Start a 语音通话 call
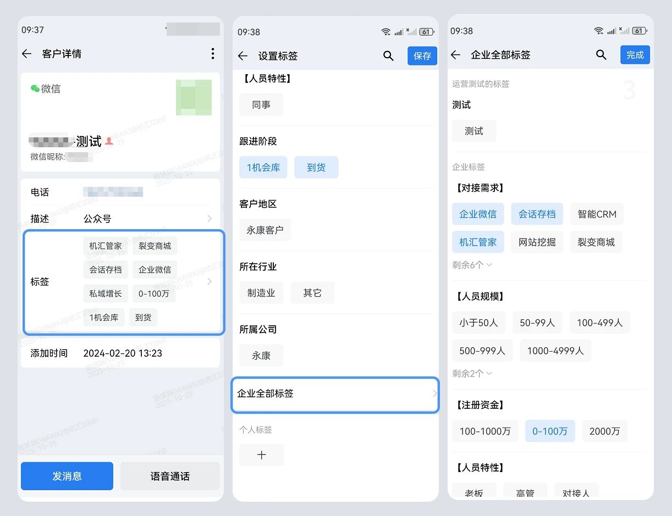The width and height of the screenshot is (672, 516). (170, 476)
